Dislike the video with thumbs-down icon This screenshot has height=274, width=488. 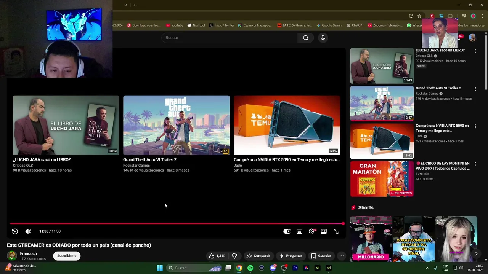[x=234, y=256]
